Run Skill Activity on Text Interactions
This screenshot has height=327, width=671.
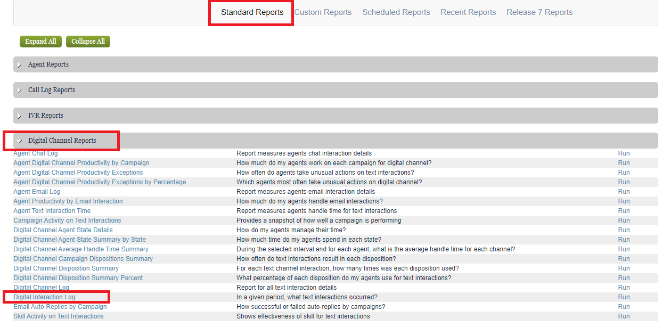[624, 316]
